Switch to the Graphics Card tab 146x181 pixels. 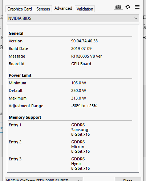coord(20,9)
